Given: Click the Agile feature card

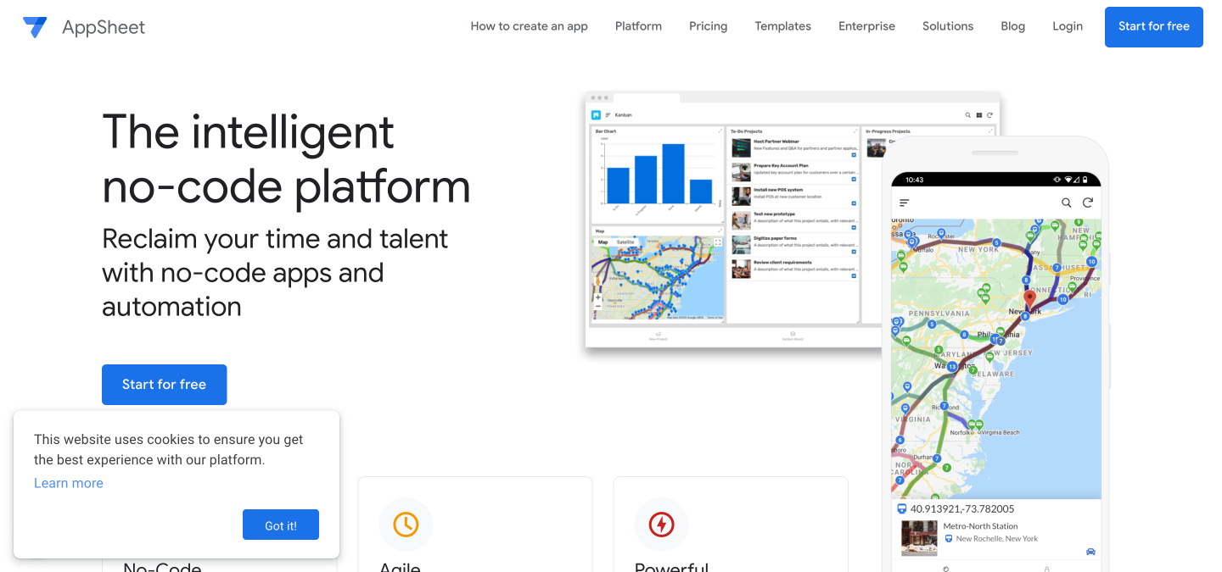Looking at the screenshot, I should tap(475, 524).
